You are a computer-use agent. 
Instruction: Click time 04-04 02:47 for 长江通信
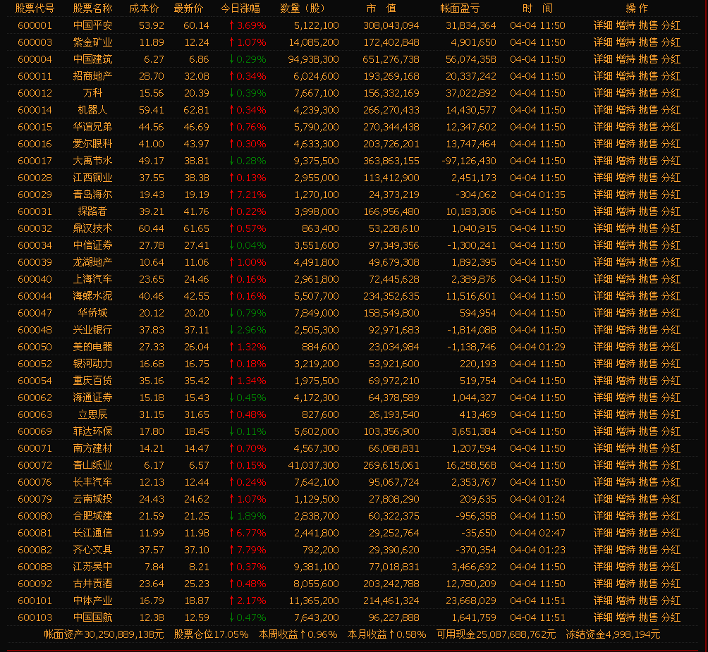537,534
